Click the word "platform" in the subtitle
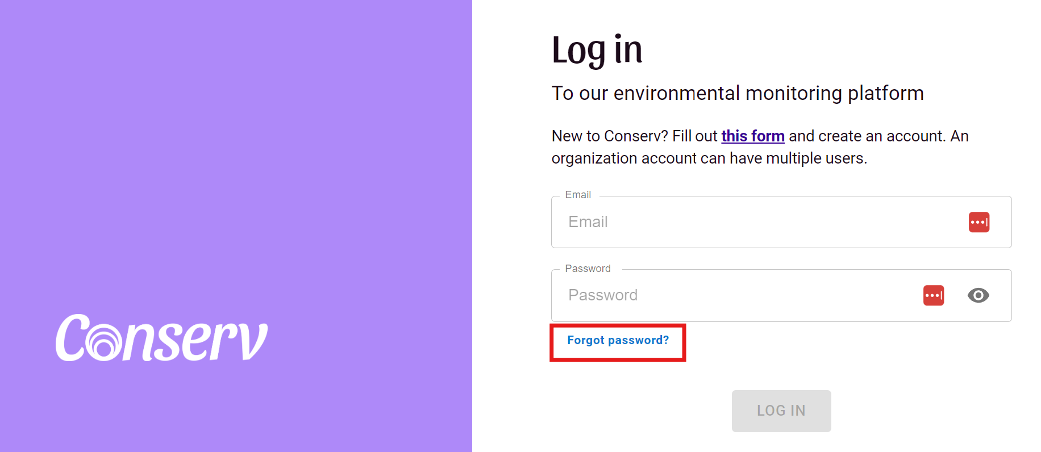Viewport: 1041px width, 452px height. pyautogui.click(x=885, y=93)
